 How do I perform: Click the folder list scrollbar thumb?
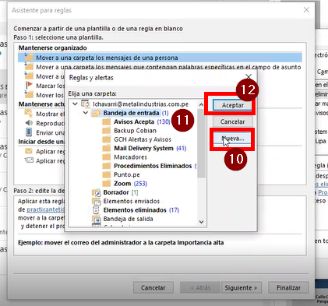click(201, 143)
